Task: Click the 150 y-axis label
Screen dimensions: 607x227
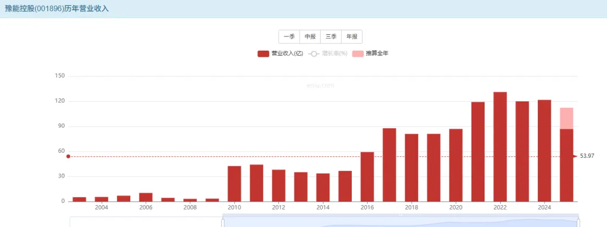Action: (x=60, y=76)
